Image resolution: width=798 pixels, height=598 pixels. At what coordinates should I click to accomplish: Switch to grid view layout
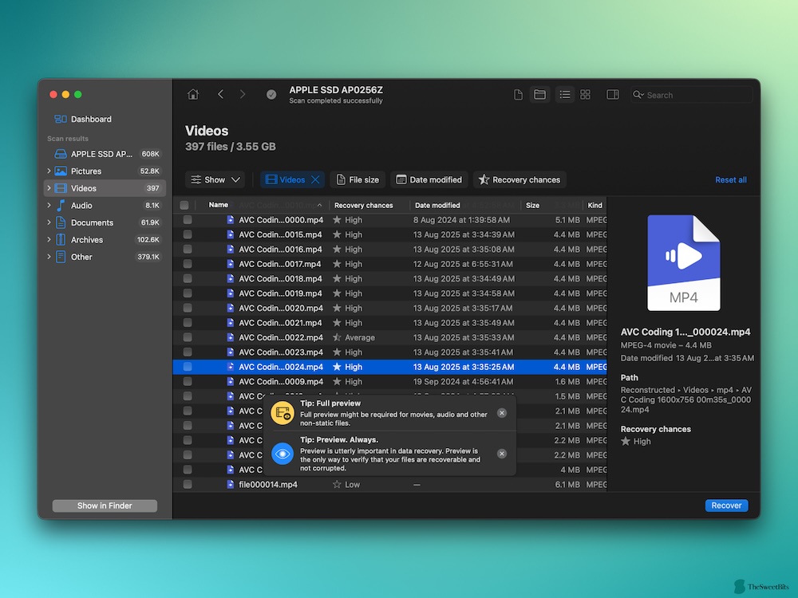(x=585, y=94)
